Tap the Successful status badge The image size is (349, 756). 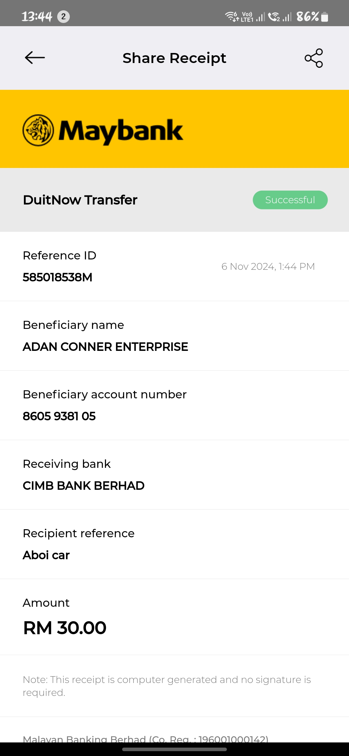[290, 200]
